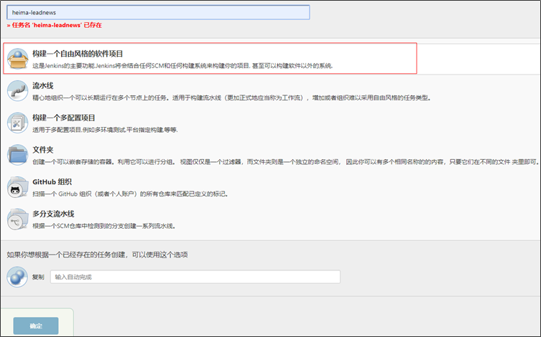Screen dimensions: 541x337
Task: Click the 流水线 pipeline icon
Action: pos(17,90)
